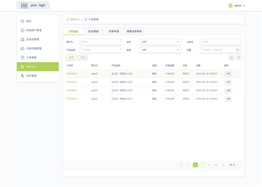262x187 pixels.
Task: Go to page 5
Action: click(x=216, y=165)
